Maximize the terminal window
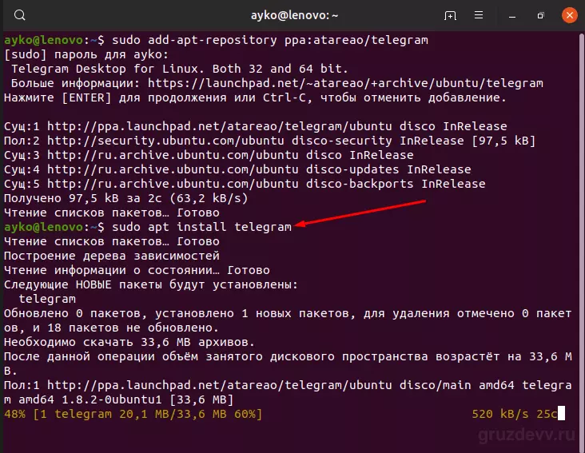585x453 pixels. pyautogui.click(x=540, y=15)
